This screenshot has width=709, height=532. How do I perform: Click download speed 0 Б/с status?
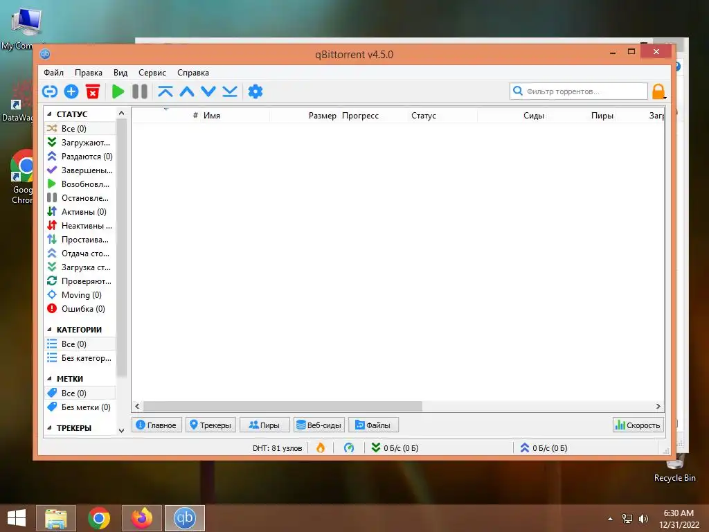(x=395, y=448)
